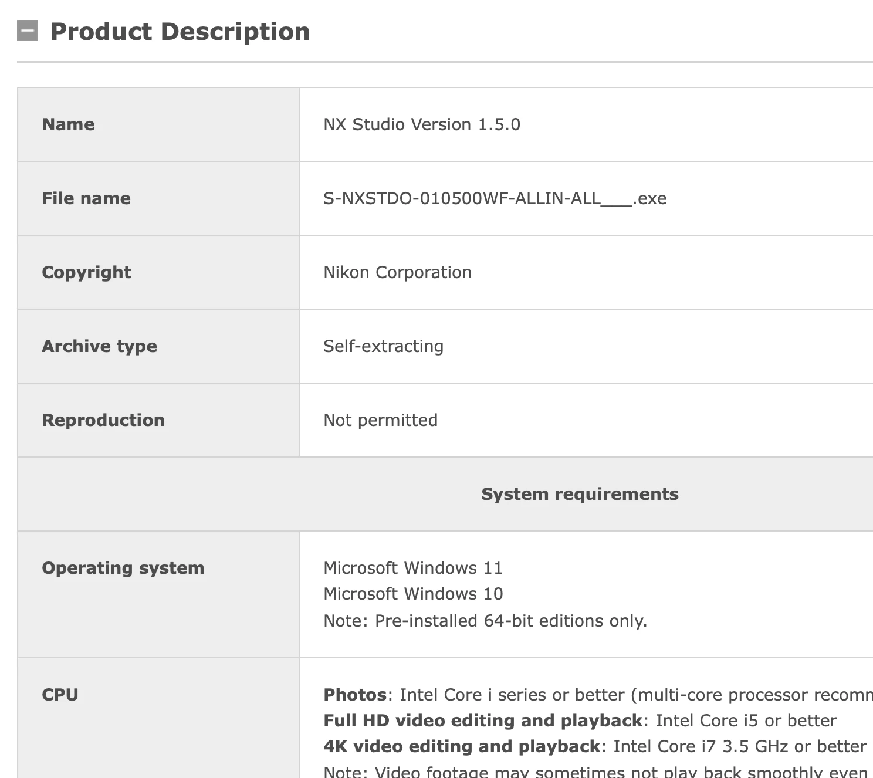Click the Copyright row label
This screenshot has width=873, height=778.
[x=86, y=272]
